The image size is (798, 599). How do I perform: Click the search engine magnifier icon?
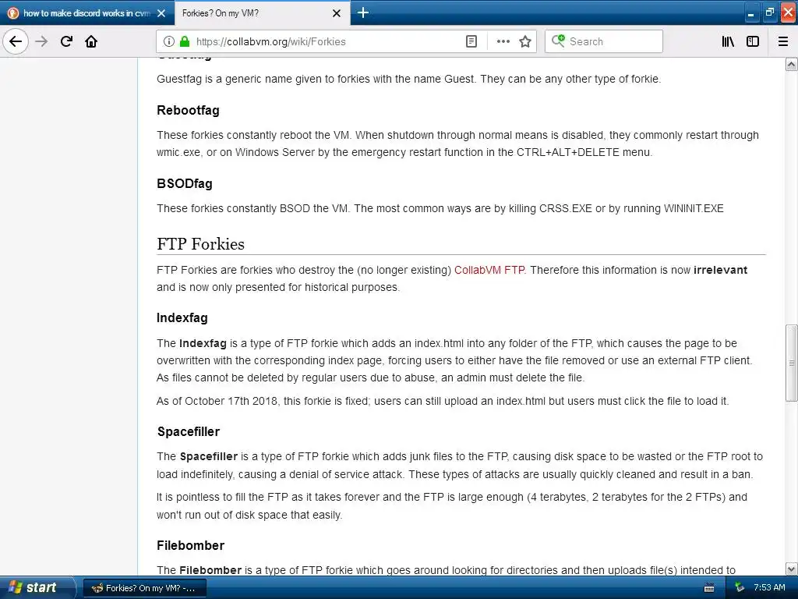coord(558,41)
